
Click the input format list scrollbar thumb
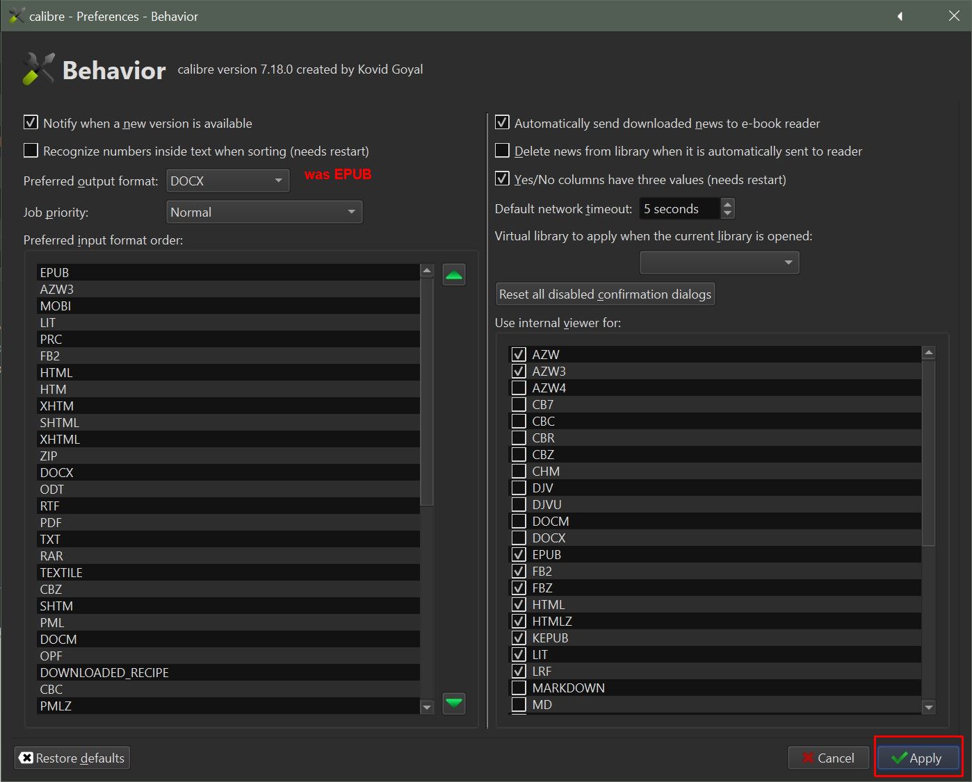pos(427,392)
